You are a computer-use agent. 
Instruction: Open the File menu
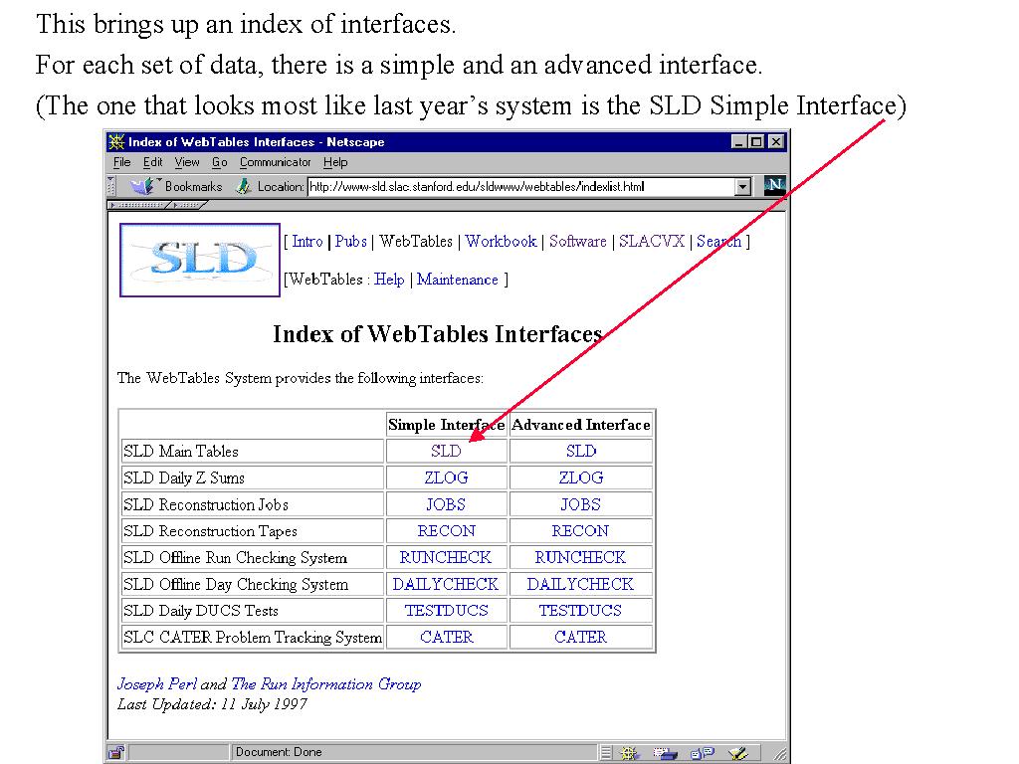pos(121,162)
